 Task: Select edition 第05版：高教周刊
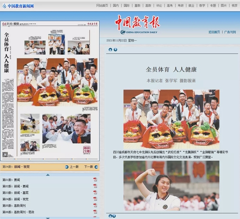coord(14,206)
